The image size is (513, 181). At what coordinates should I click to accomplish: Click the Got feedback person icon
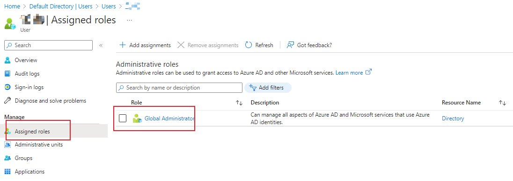point(290,45)
